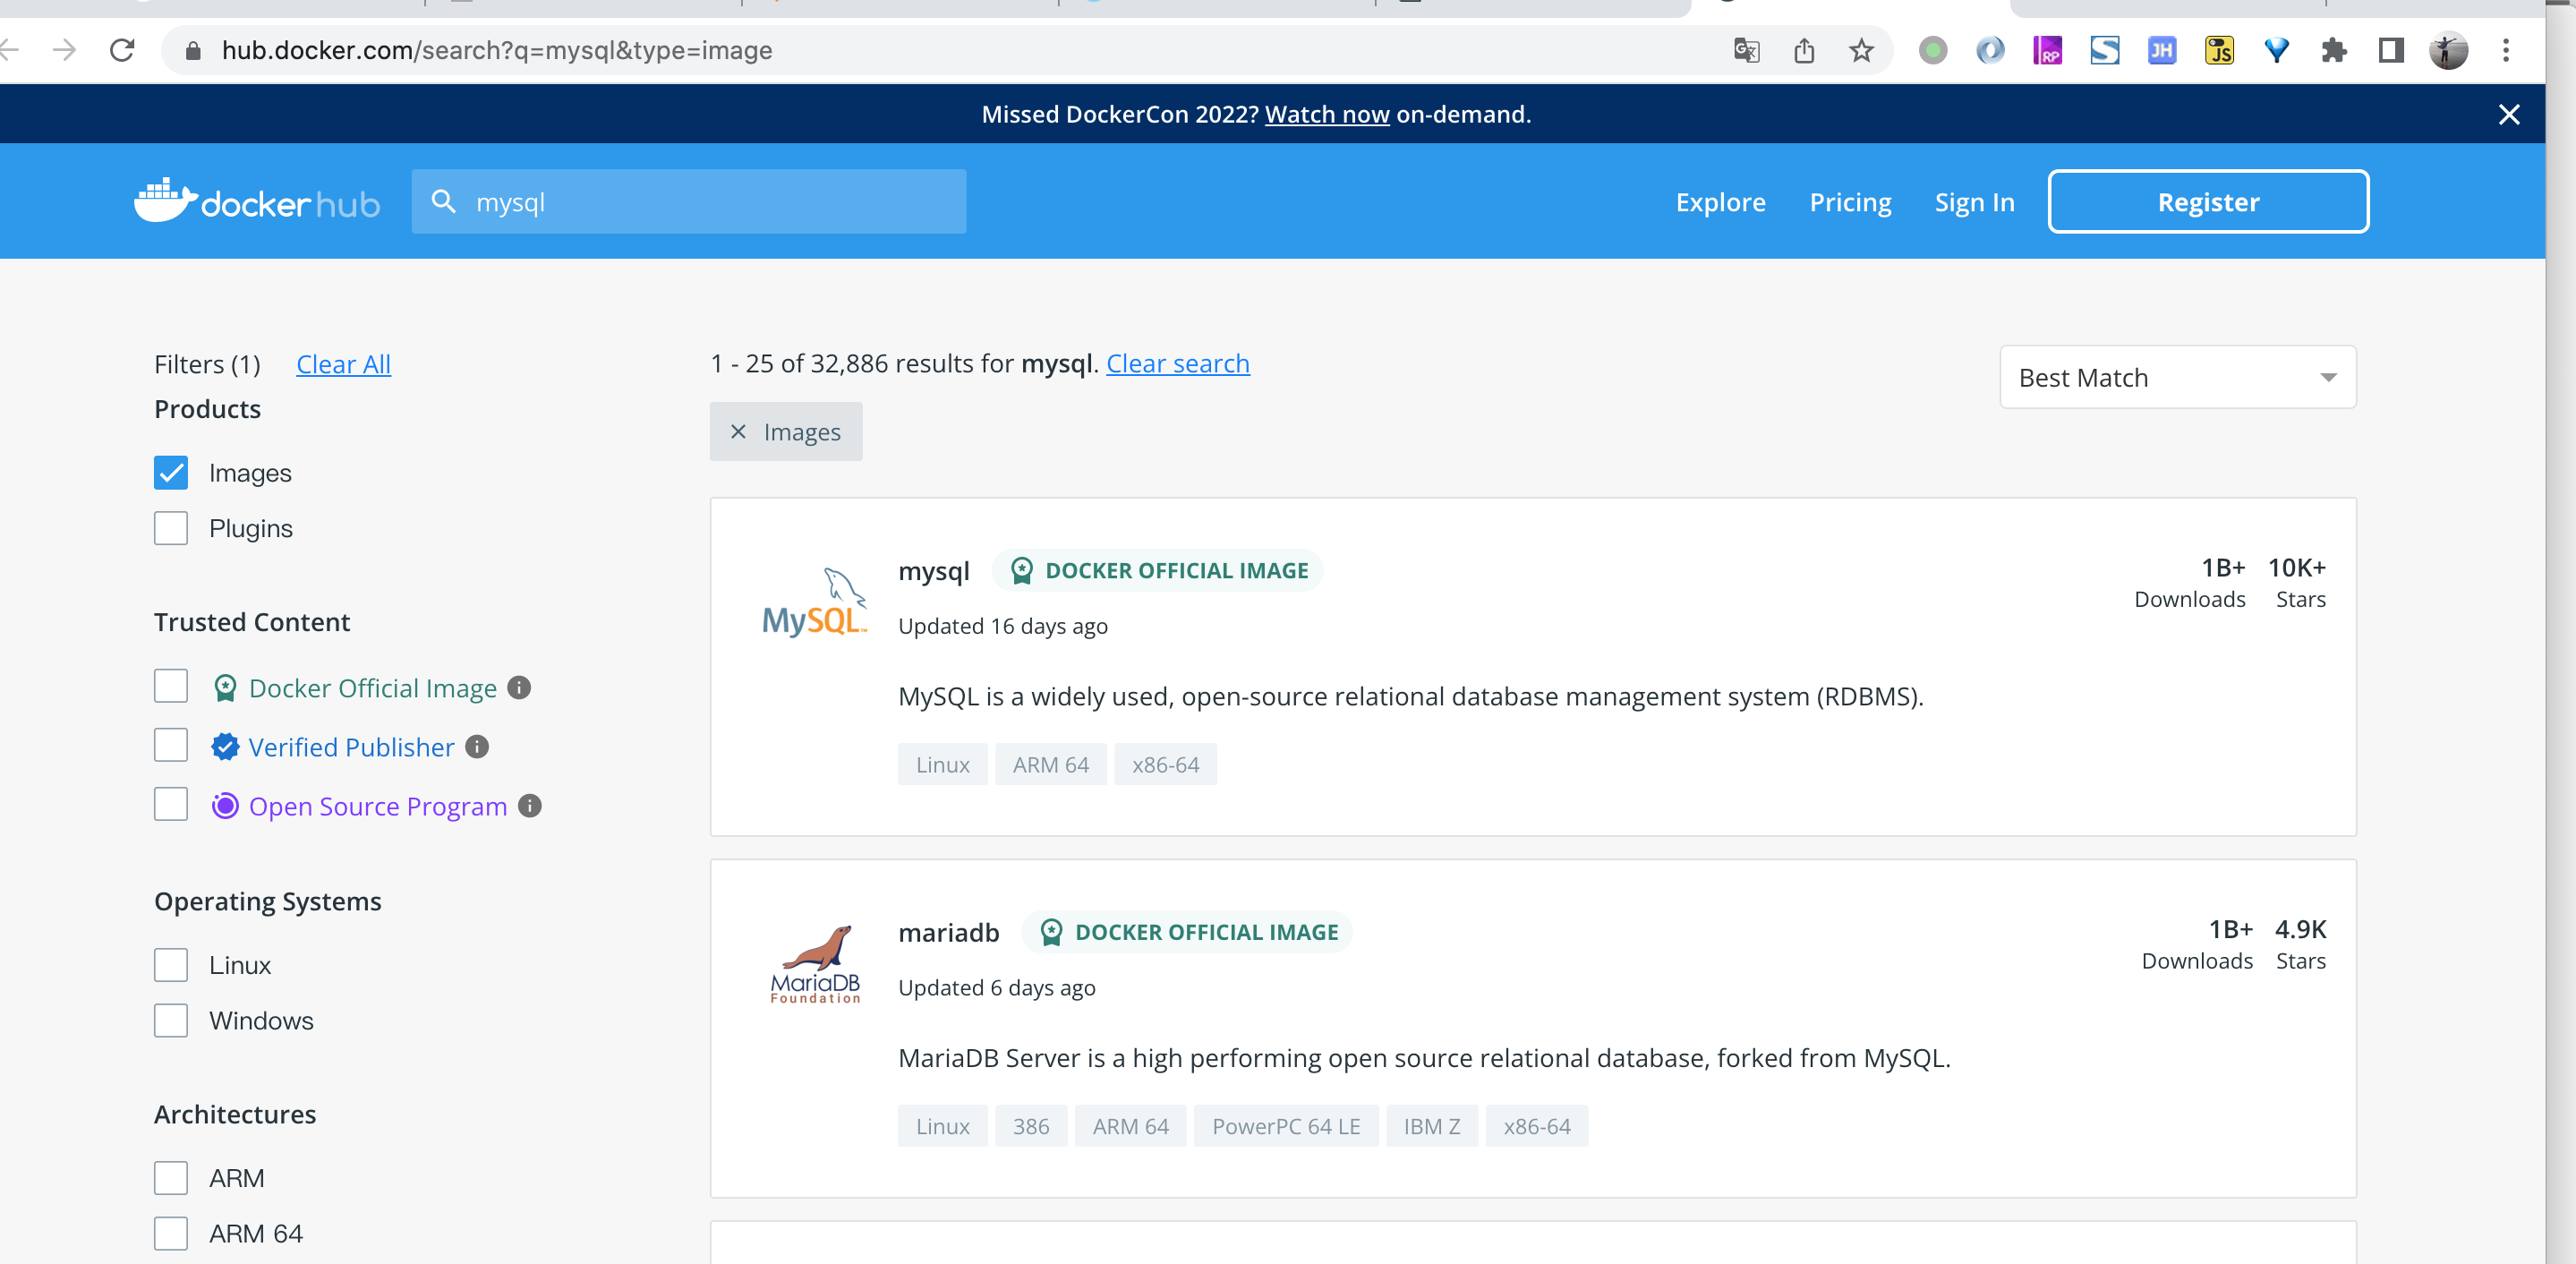This screenshot has width=2576, height=1264.
Task: Enable the Docker Official Image filter checkbox
Action: coord(171,686)
